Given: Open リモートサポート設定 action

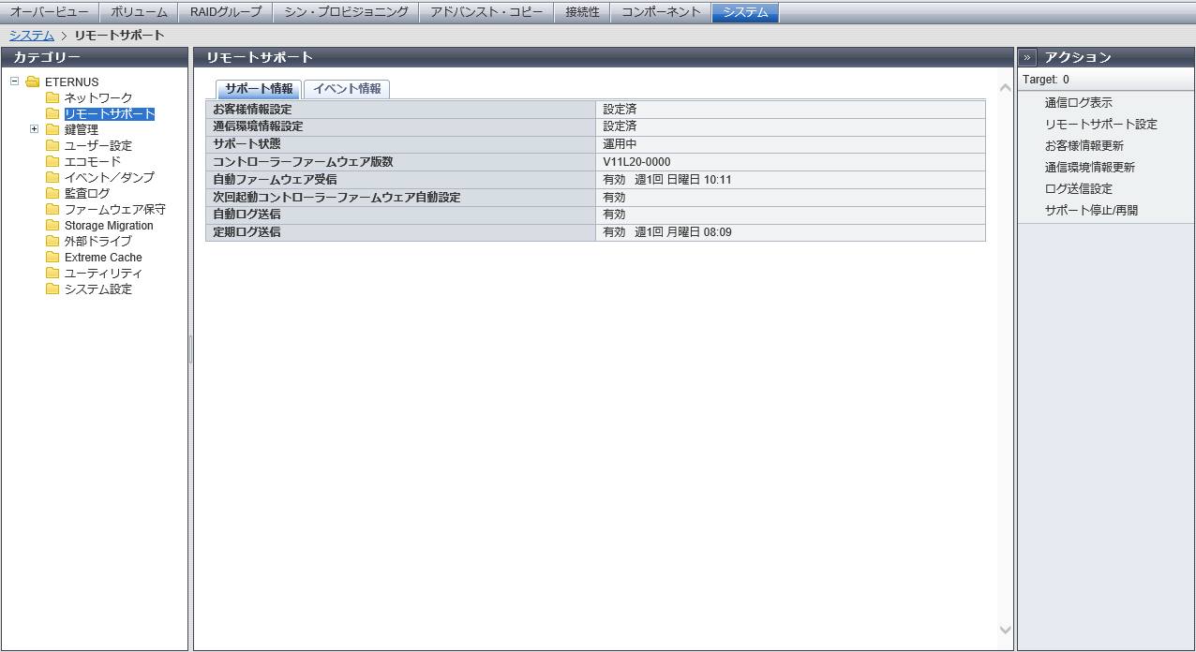Looking at the screenshot, I should point(1100,125).
